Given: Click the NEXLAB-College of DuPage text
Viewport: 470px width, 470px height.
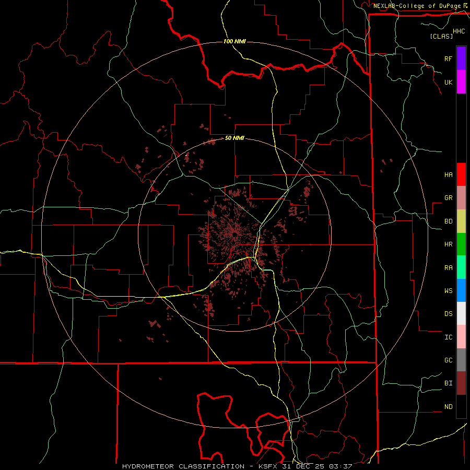Looking at the screenshot, I should [417, 6].
